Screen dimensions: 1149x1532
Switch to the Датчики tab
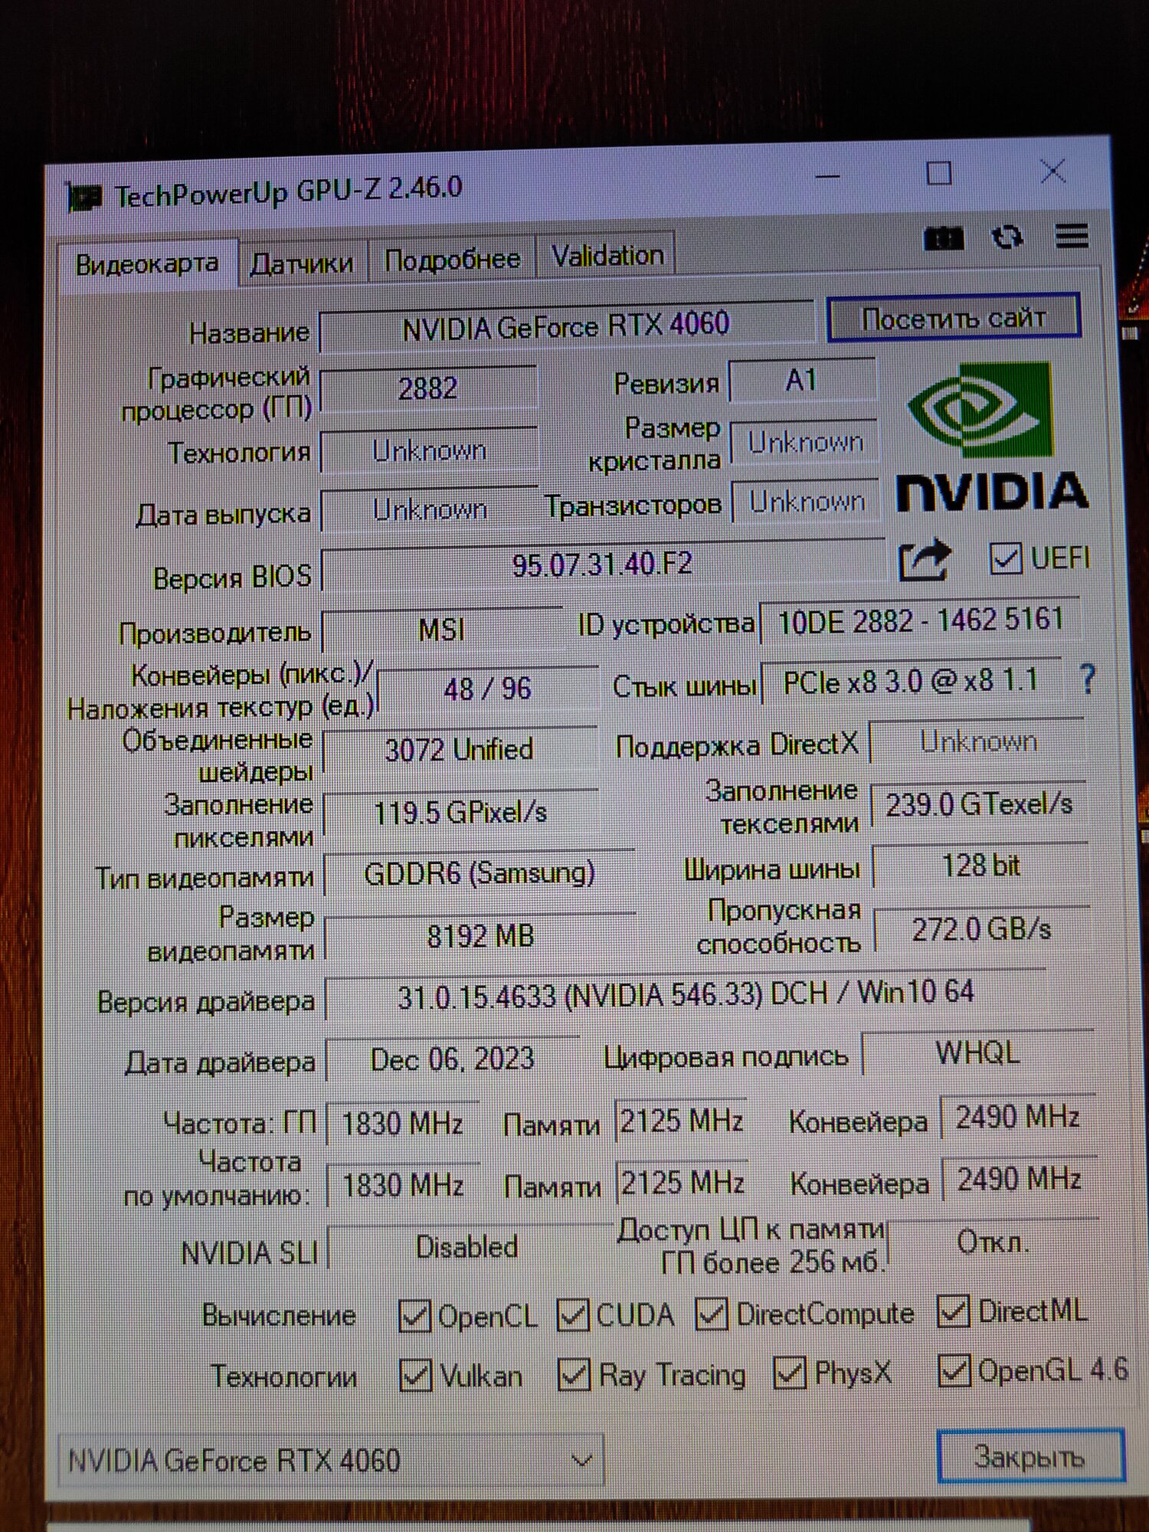tap(302, 263)
